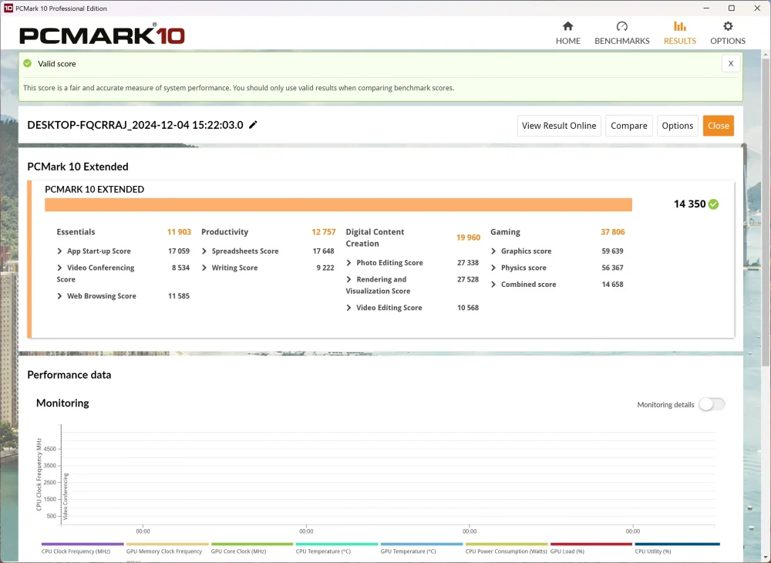Expand Rendering and Visualization Score details
The width and height of the screenshot is (771, 563).
(348, 280)
